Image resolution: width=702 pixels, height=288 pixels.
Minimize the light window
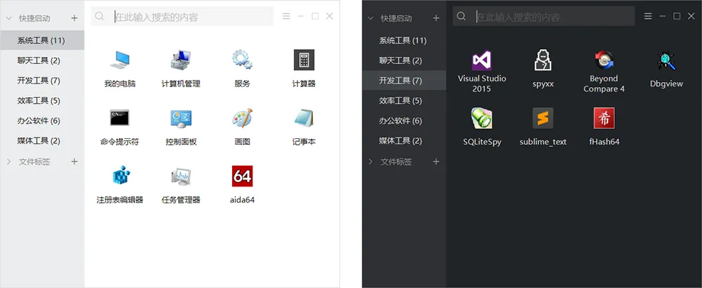point(301,17)
